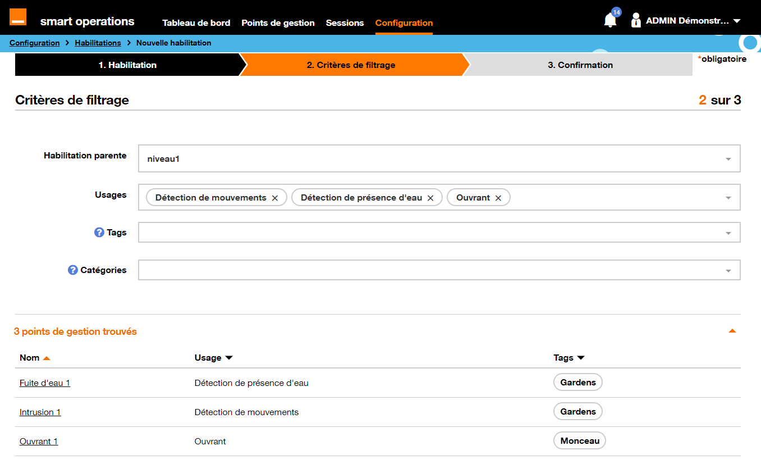Click the user profile icon
Image resolution: width=761 pixels, height=464 pixels.
coord(636,20)
